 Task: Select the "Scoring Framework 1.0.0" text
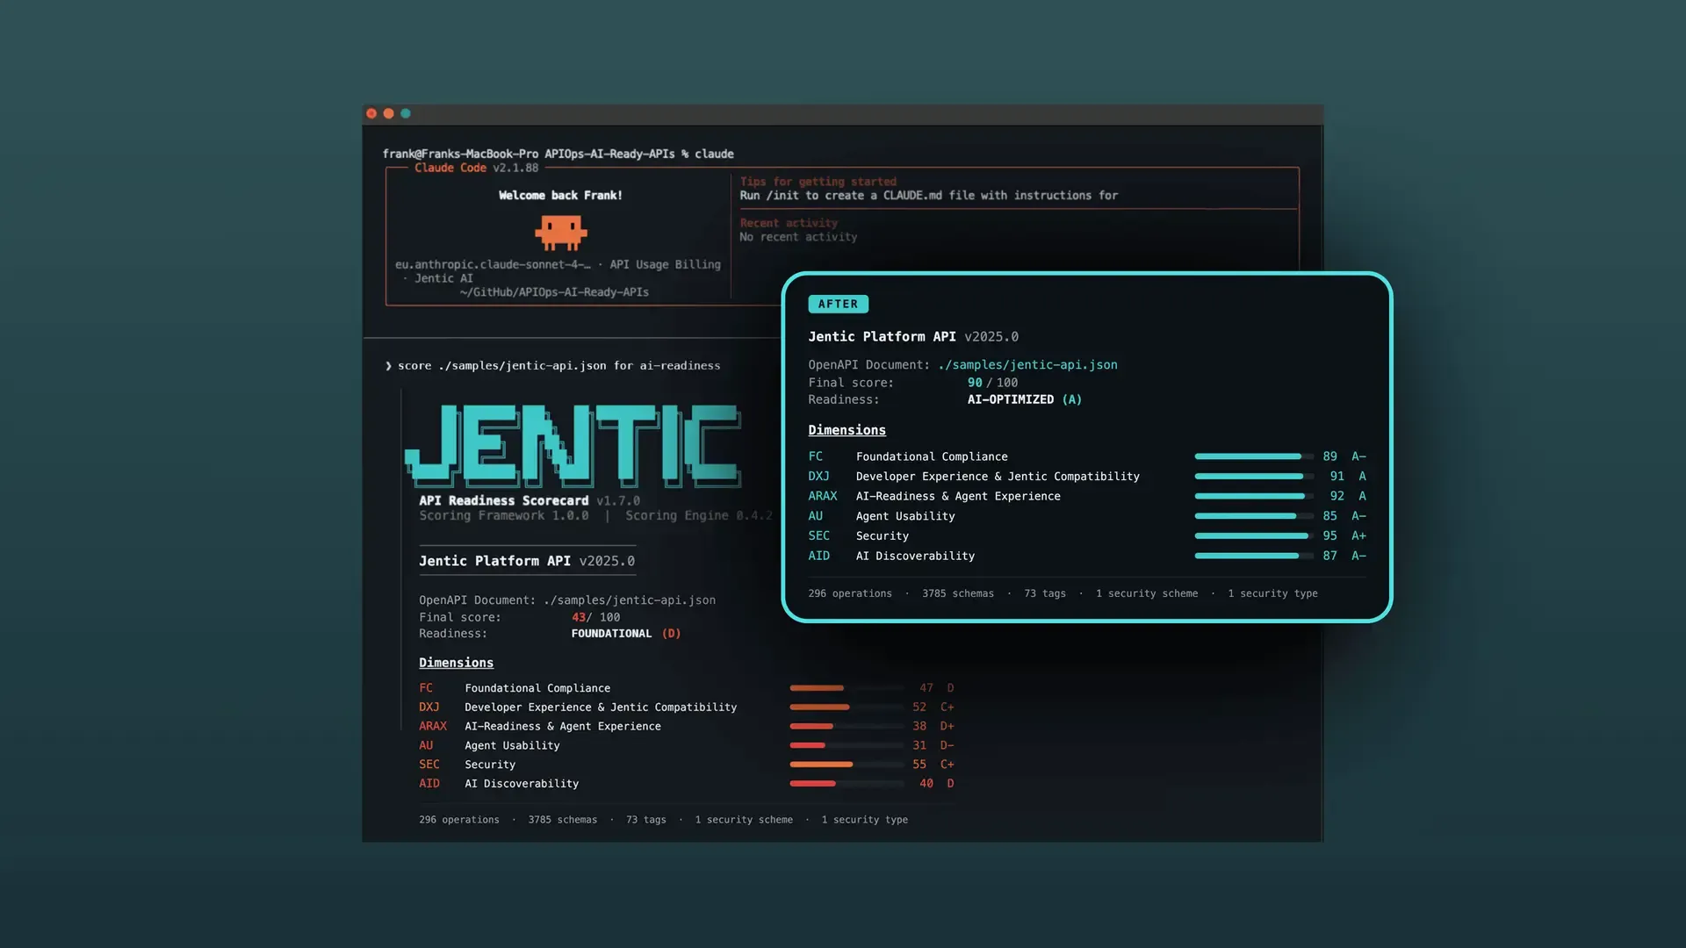(504, 516)
